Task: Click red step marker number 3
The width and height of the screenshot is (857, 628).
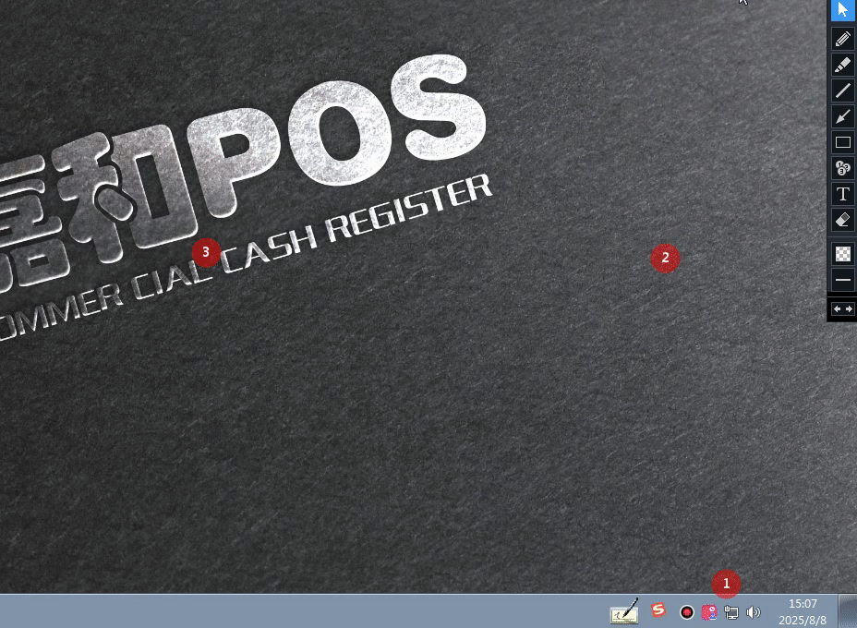Action: [x=206, y=252]
